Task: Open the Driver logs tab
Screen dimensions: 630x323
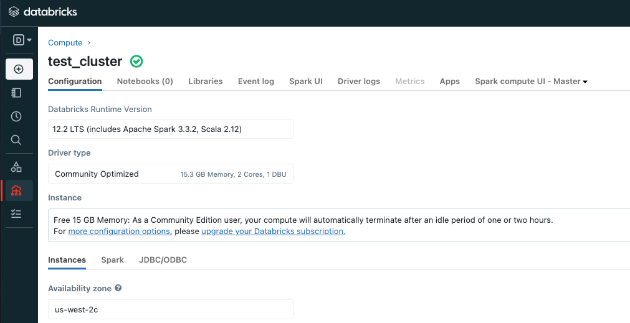Action: pos(359,81)
